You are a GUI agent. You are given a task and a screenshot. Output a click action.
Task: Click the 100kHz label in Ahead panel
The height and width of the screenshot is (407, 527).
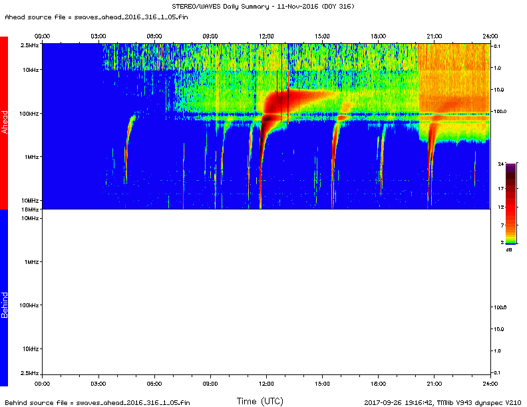[28, 114]
